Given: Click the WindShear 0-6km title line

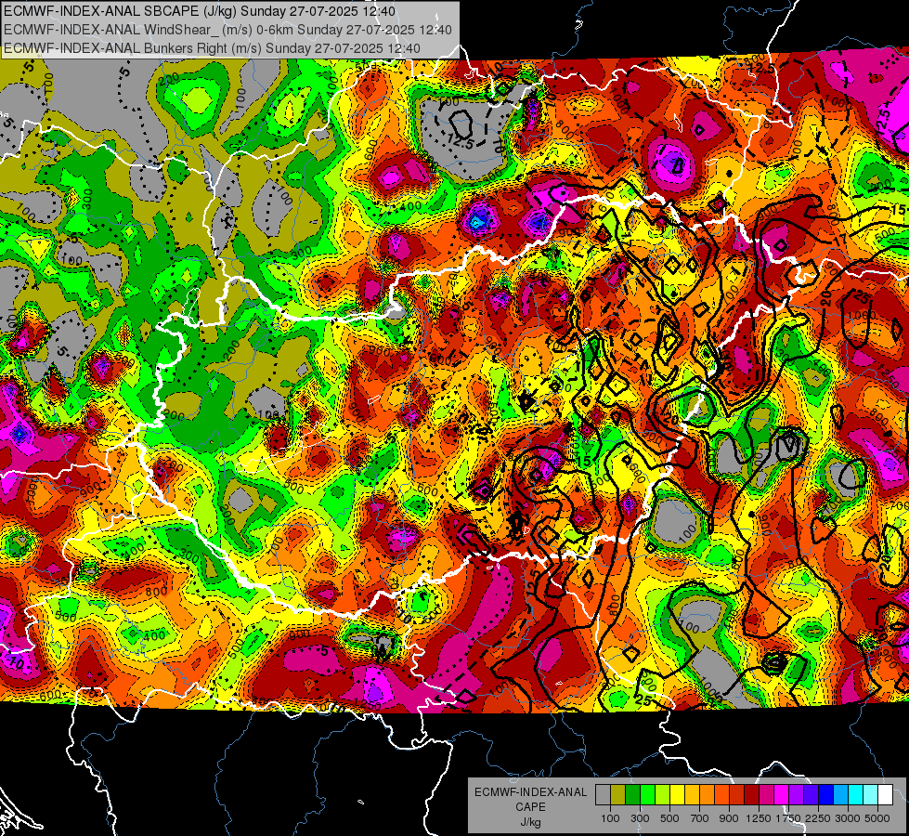Looking at the screenshot, I should (x=227, y=30).
